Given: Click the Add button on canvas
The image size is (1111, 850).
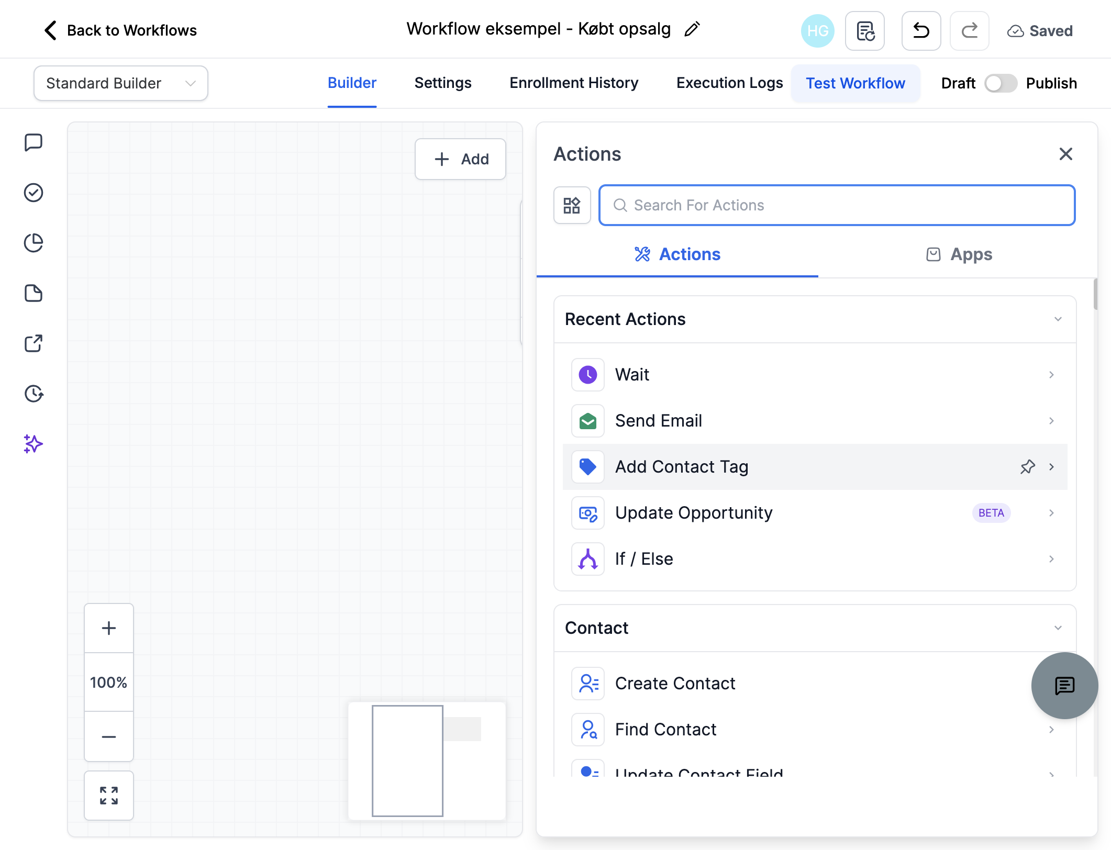Looking at the screenshot, I should point(460,159).
